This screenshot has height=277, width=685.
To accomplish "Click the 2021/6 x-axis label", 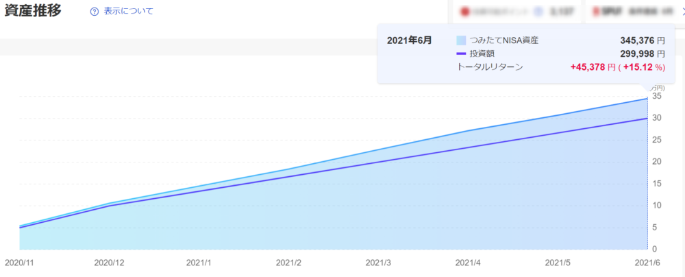I will (x=647, y=263).
